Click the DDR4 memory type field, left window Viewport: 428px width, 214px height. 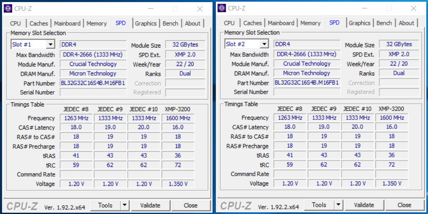(x=93, y=45)
